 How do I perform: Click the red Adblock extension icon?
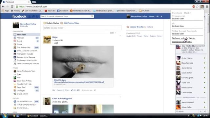[194, 7]
